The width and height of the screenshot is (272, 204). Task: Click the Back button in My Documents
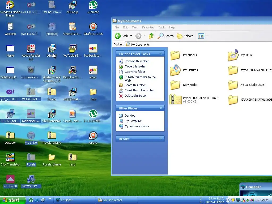(x=121, y=36)
